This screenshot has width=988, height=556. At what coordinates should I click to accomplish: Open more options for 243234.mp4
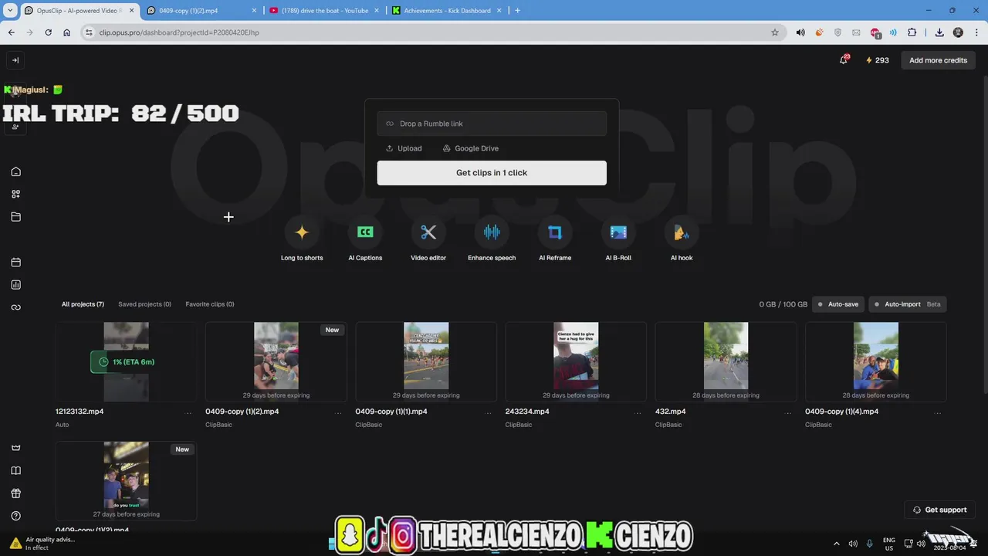[638, 413]
